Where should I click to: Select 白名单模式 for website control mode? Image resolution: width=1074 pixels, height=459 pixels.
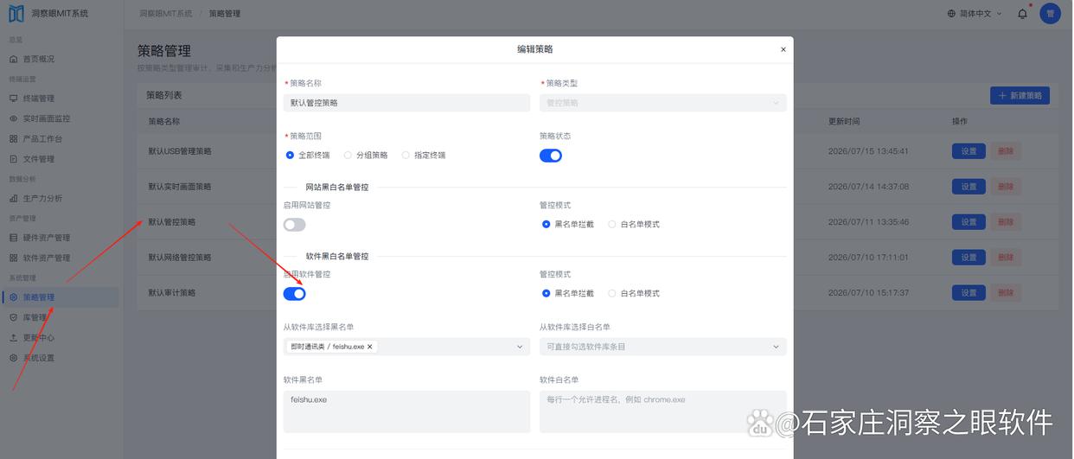point(634,224)
